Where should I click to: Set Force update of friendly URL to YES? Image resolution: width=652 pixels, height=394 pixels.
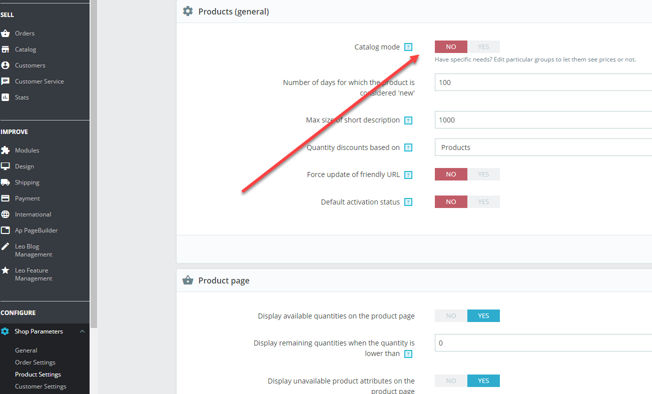coord(483,174)
